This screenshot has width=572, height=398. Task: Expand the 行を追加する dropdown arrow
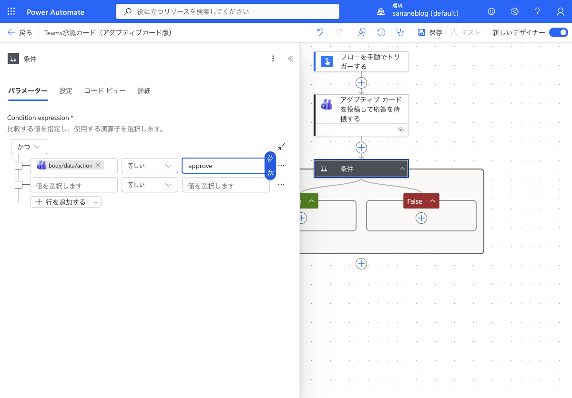(96, 202)
